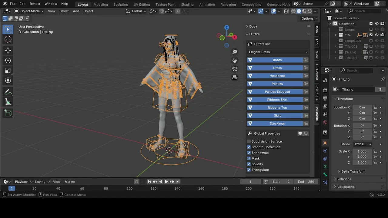Play the animation forward
This screenshot has width=388, height=218.
point(166,182)
